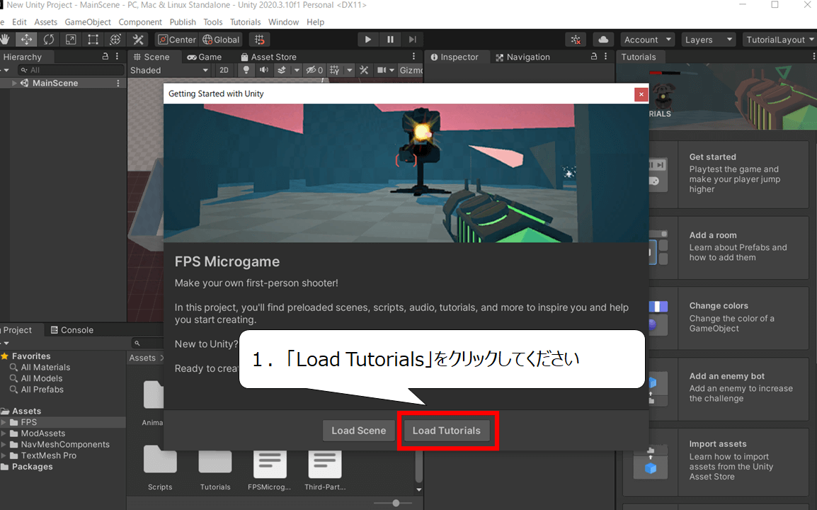817x510 pixels.
Task: Click the Load Scene button
Action: (x=359, y=431)
